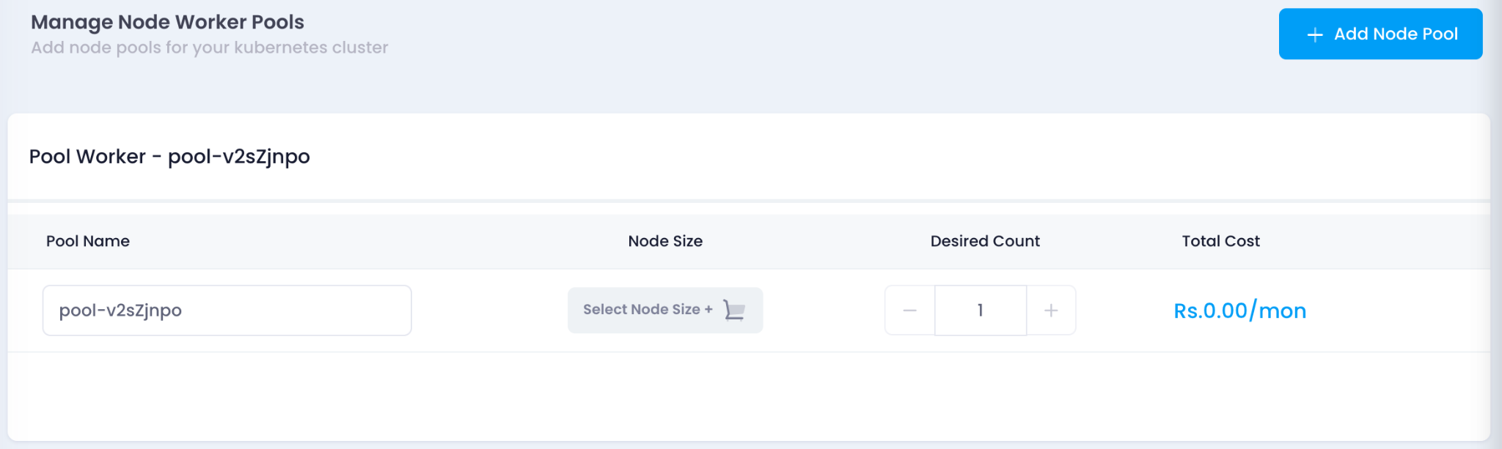The width and height of the screenshot is (1502, 449).
Task: Click the Pool Worker - pool-v2sZjnpo title
Action: [169, 157]
